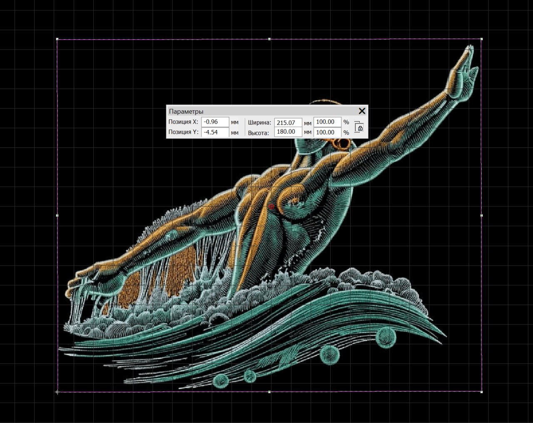Click the top-center selection handle
This screenshot has width=533, height=423.
click(x=269, y=39)
